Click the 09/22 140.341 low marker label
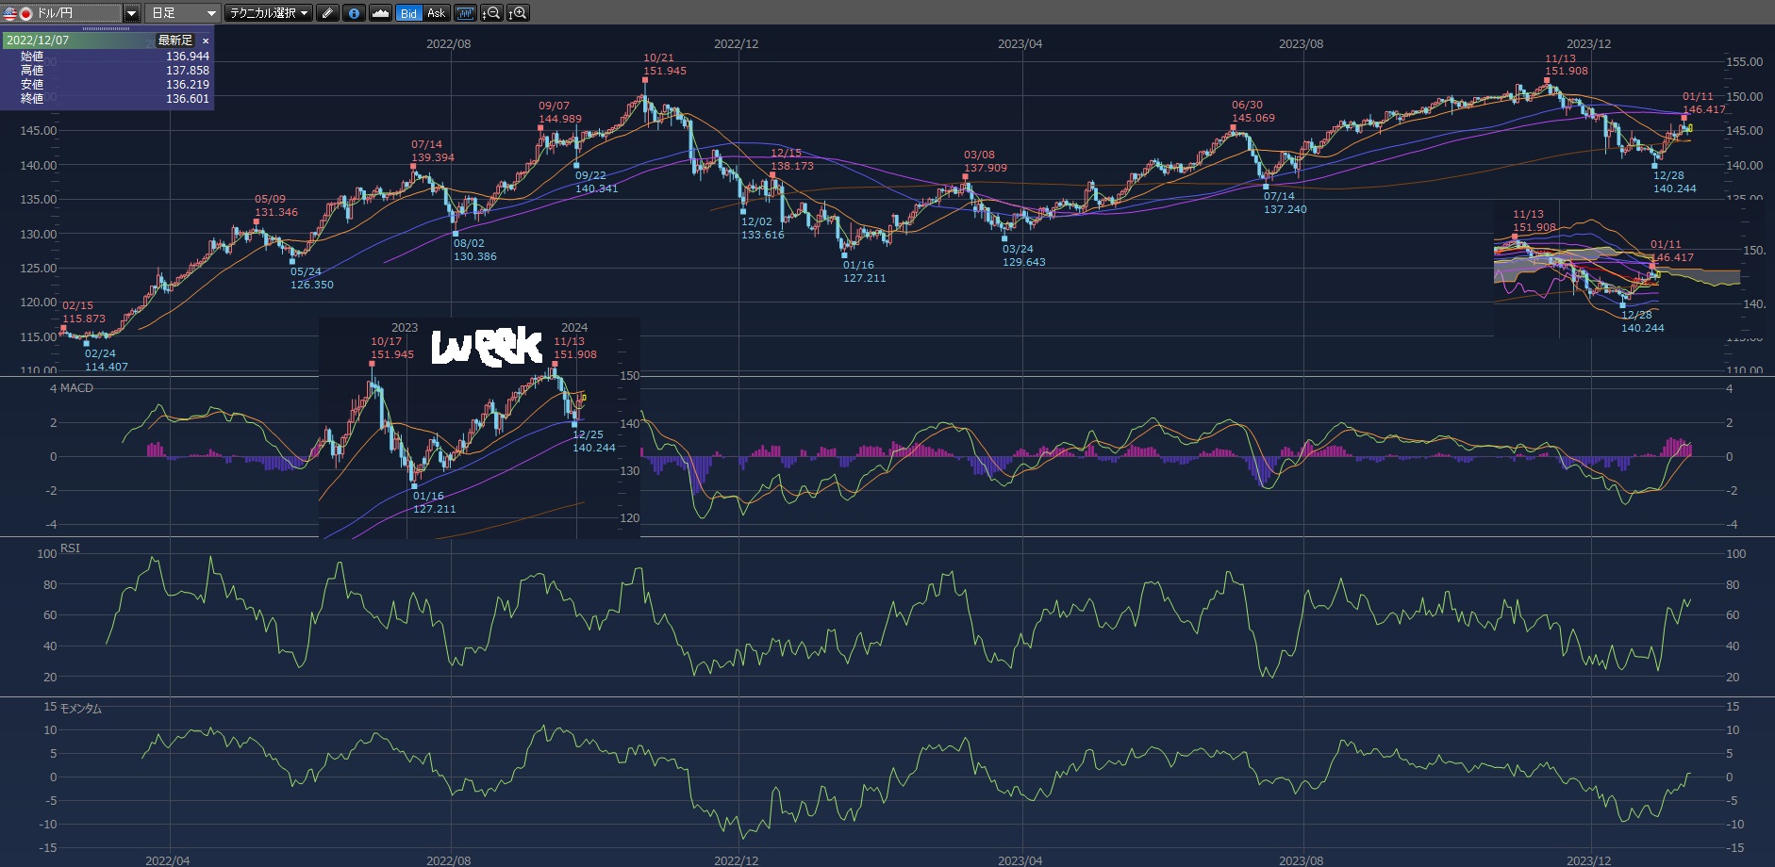Image resolution: width=1775 pixels, height=867 pixels. coord(597,182)
